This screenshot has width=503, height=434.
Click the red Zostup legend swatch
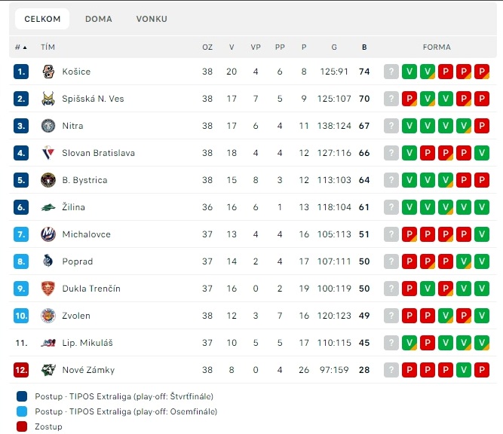click(22, 426)
